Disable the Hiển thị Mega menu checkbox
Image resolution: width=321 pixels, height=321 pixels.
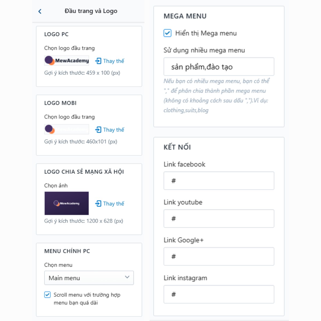point(167,33)
